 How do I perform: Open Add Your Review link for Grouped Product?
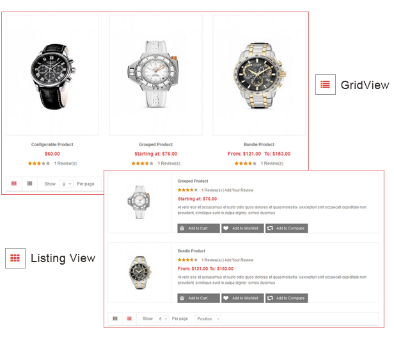[x=239, y=190]
